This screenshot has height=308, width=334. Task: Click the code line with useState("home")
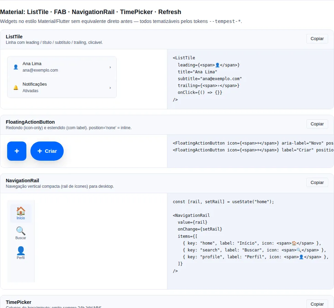223,202
